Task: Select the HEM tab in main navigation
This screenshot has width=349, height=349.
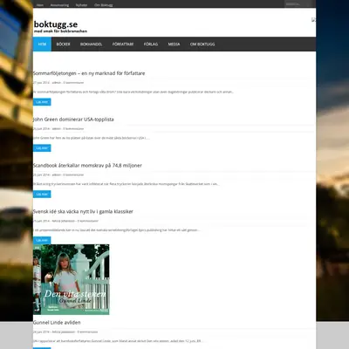Action: (42, 44)
